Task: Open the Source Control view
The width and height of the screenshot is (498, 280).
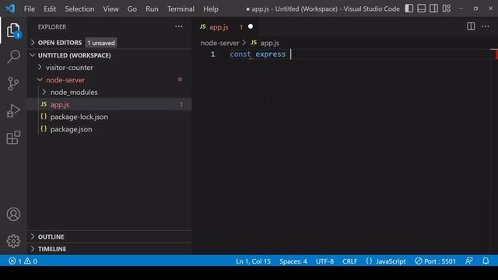Action: (13, 84)
